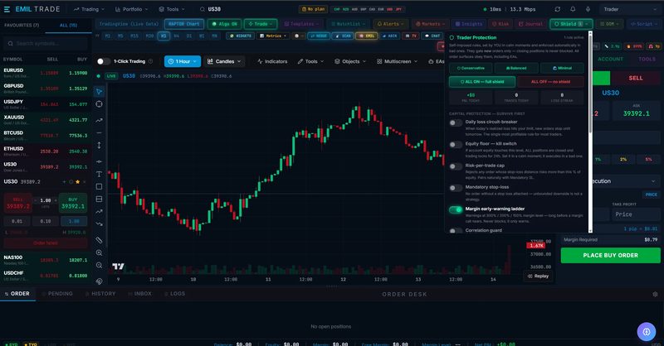Open the Journal toolbar button
Screen dimensions: 664x346
(530, 24)
